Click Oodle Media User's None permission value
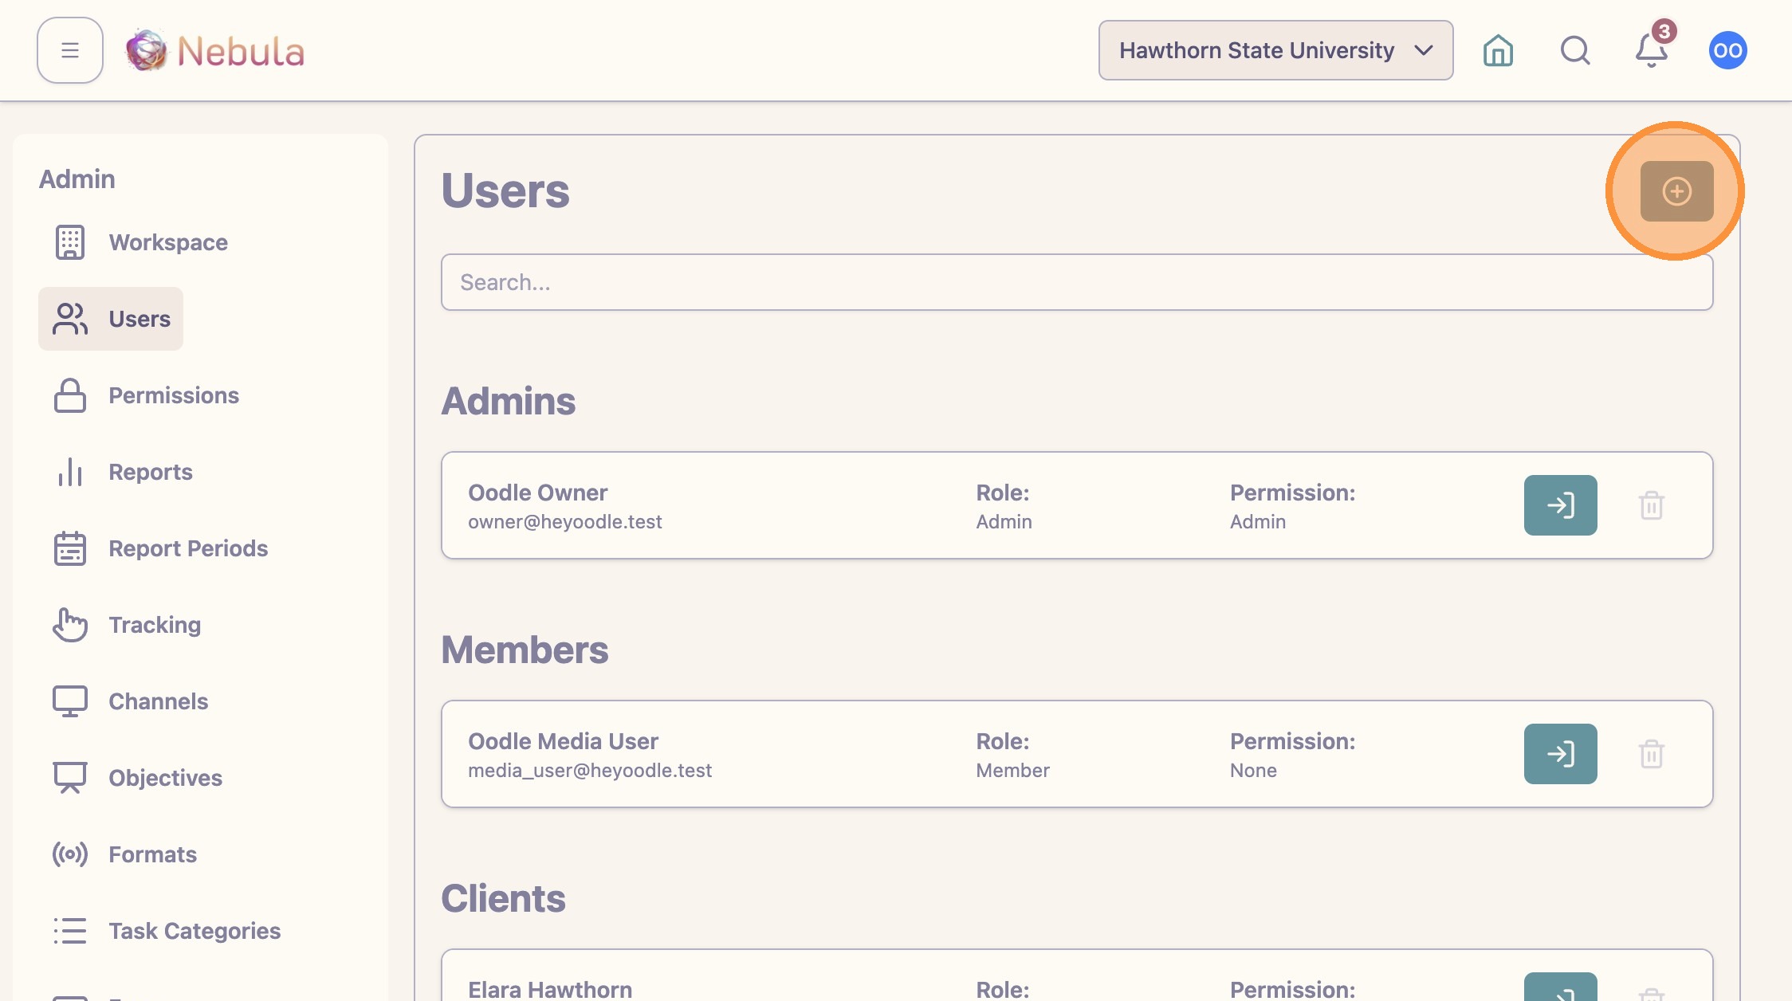Viewport: 1792px width, 1001px height. (1253, 771)
